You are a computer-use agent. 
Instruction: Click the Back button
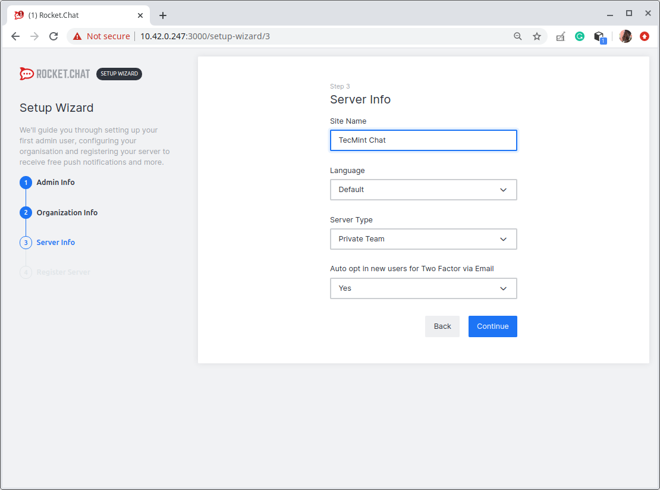point(442,326)
